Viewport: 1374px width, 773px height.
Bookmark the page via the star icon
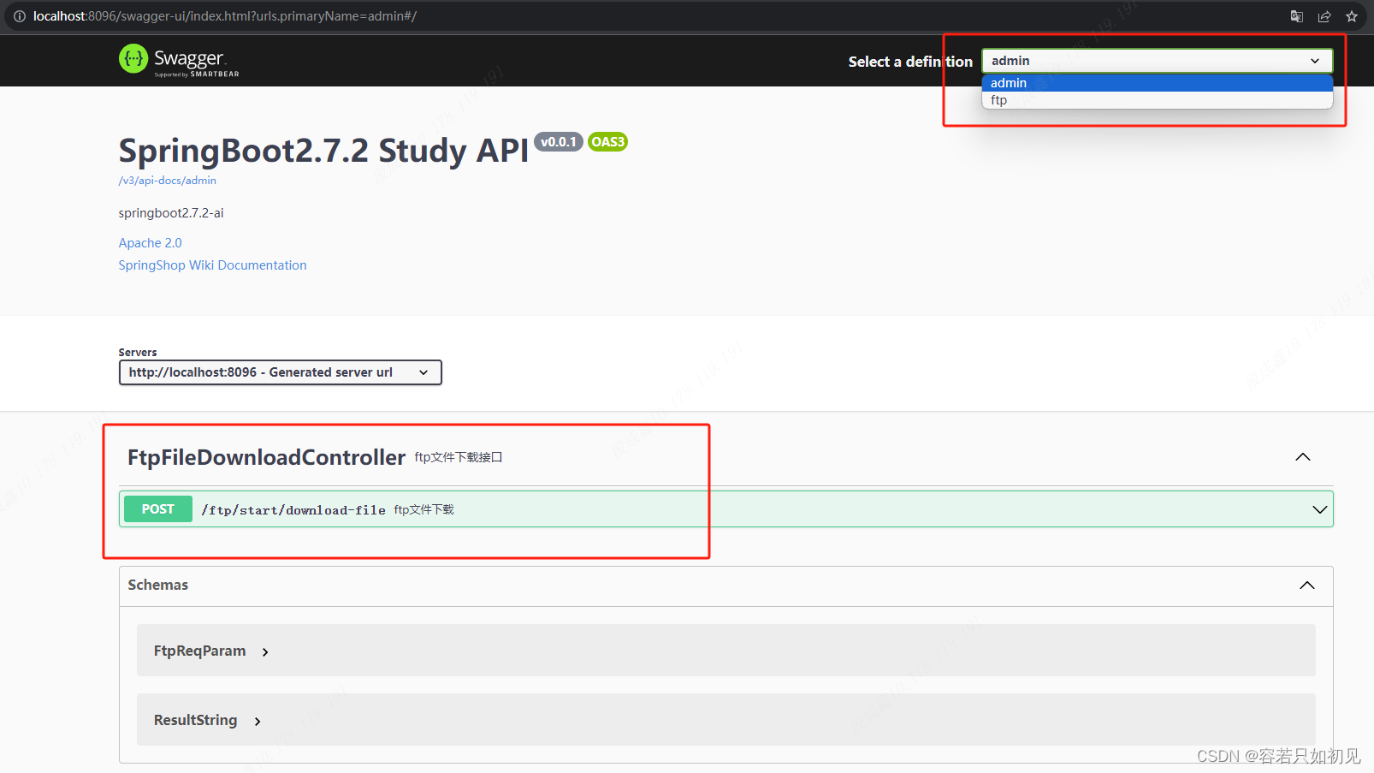tap(1352, 15)
